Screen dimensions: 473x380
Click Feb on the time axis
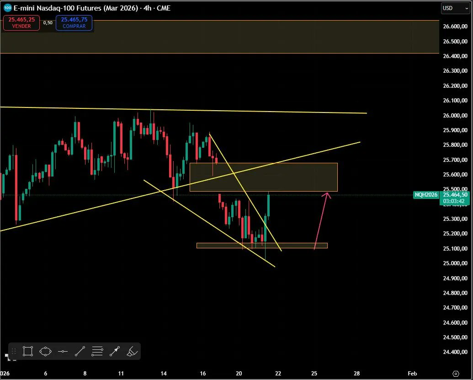click(412, 374)
